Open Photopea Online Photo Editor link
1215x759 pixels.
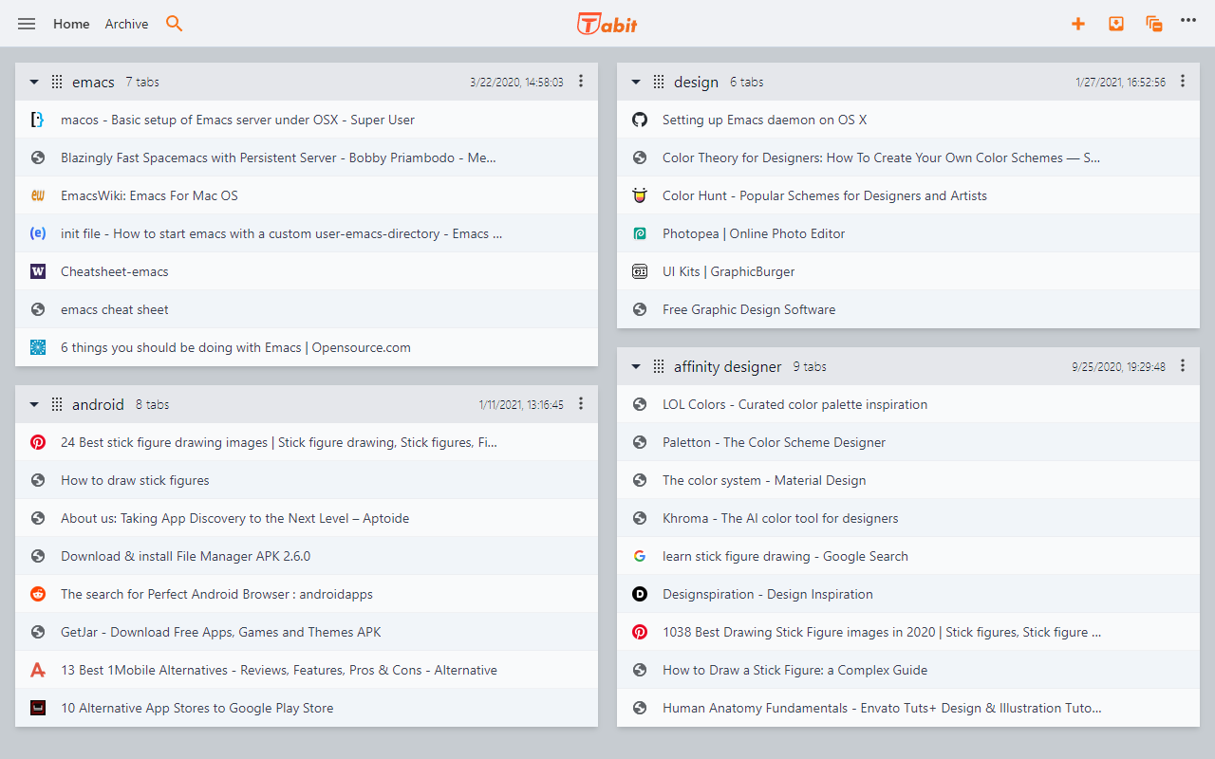click(x=753, y=233)
